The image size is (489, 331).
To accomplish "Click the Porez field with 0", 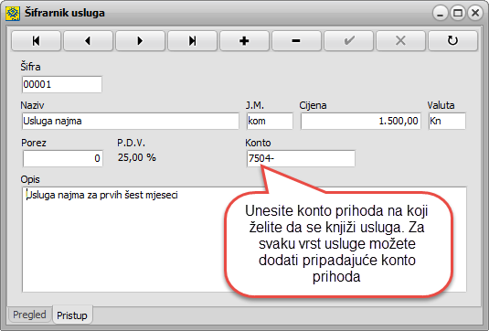I will pos(63,158).
